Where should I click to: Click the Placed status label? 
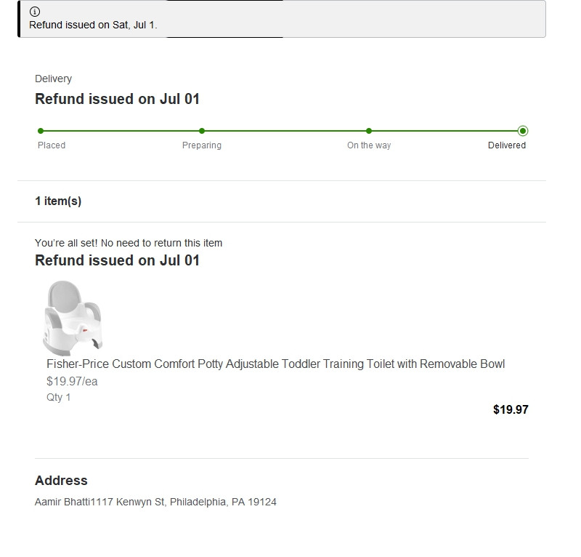coord(52,145)
